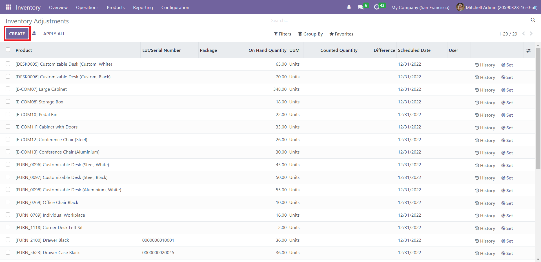Check the DESK0006 Customizable Desk row
Viewport: 541px width, 262px height.
[8, 76]
